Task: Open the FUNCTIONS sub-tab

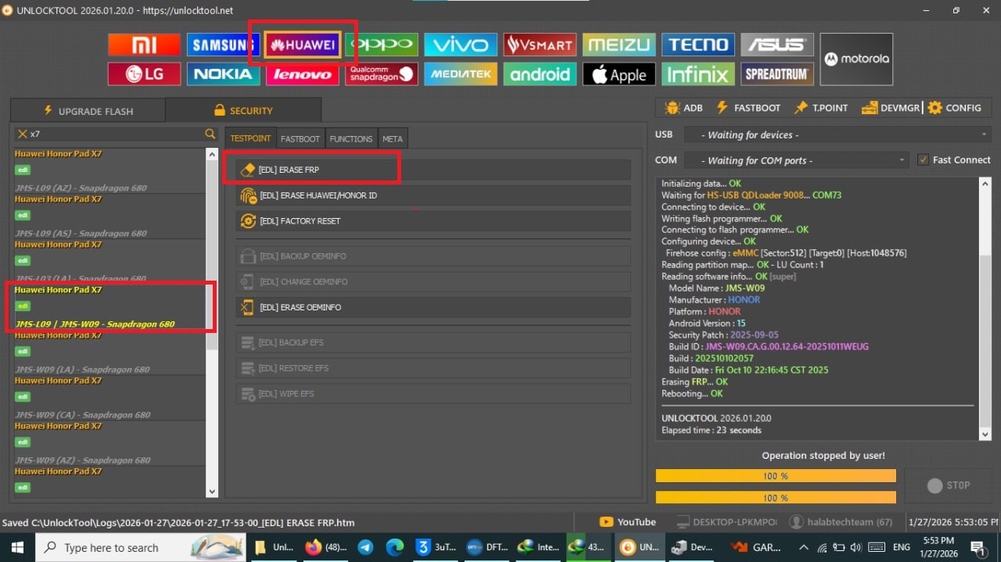Action: pos(351,138)
